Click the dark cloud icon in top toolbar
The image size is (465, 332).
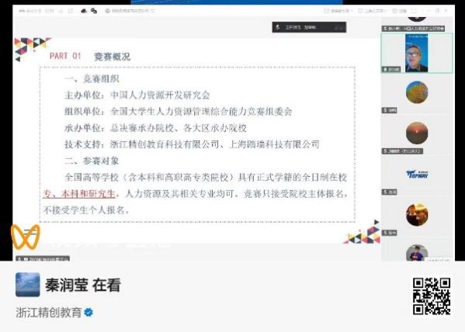tap(84, 11)
